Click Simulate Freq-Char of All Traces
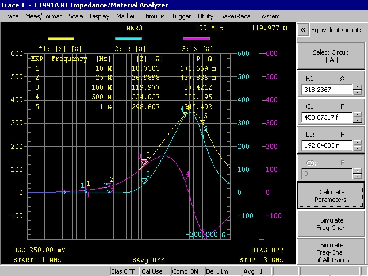This screenshot has height=276, width=368. click(331, 252)
